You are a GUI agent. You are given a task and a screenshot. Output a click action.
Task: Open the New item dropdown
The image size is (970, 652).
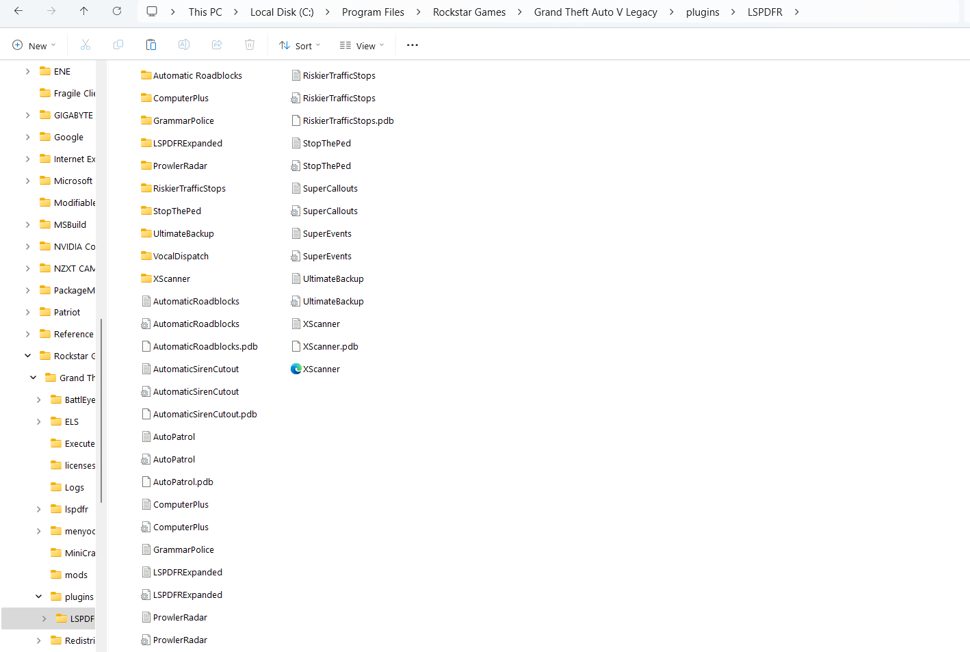tap(34, 45)
